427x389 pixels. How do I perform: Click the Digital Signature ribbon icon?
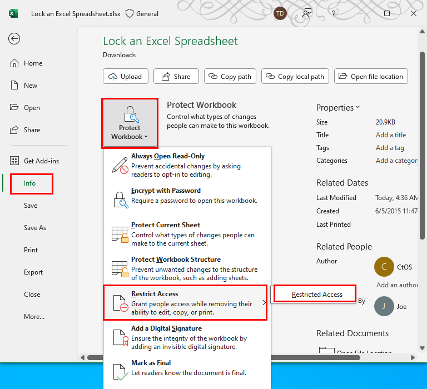(120, 337)
